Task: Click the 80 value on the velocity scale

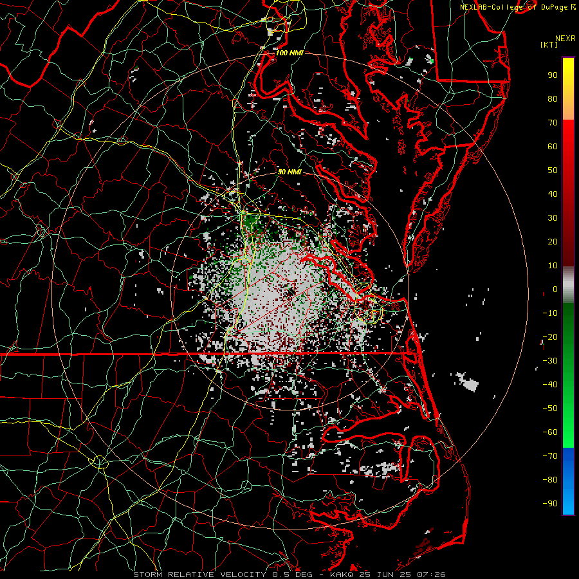Action: click(553, 98)
